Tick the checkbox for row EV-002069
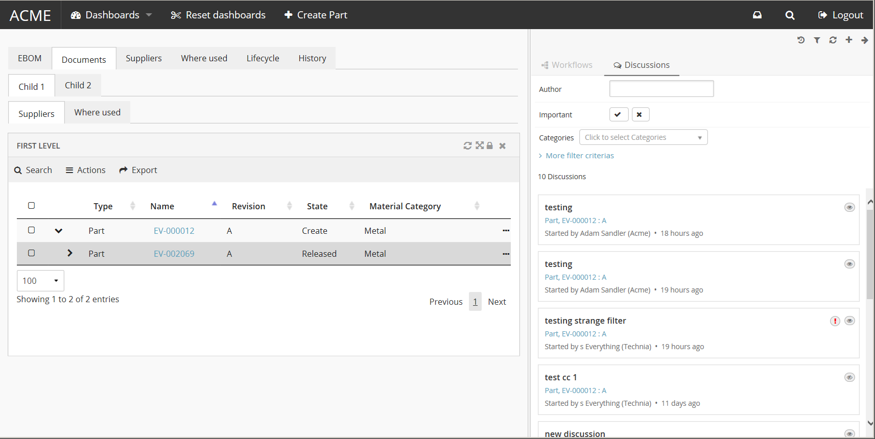The image size is (875, 439). 32,253
